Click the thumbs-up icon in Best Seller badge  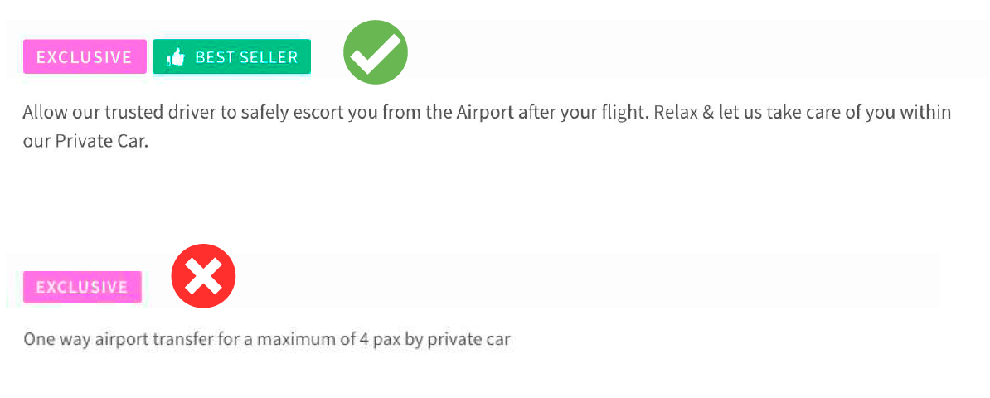(175, 57)
